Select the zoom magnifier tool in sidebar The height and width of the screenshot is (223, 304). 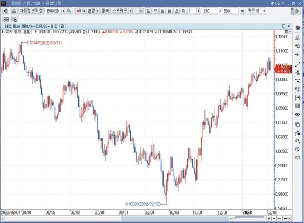297,141
